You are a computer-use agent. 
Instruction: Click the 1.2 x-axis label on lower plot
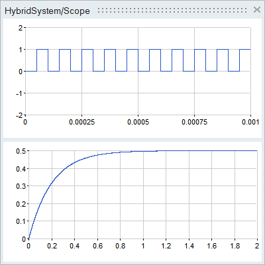[166, 246]
